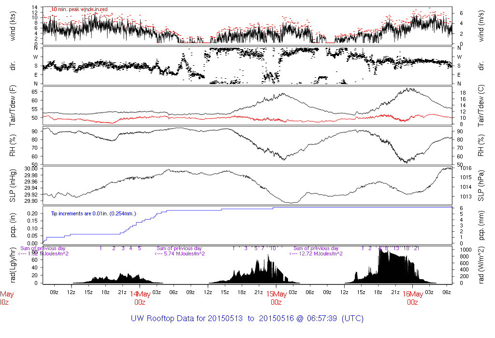Click the "wind (kts)" axis label

pyautogui.click(x=13, y=26)
